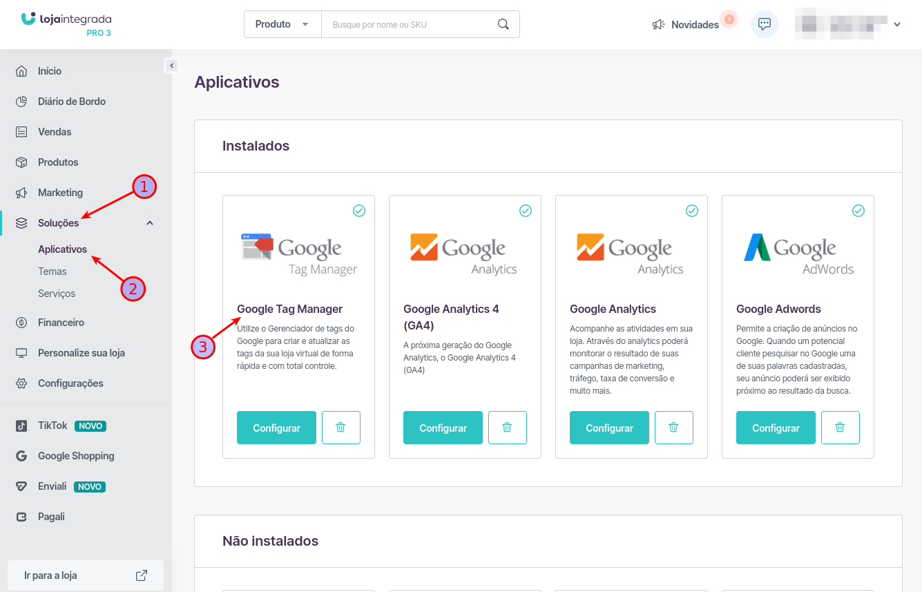Click Configurar under Google Analytics

609,428
